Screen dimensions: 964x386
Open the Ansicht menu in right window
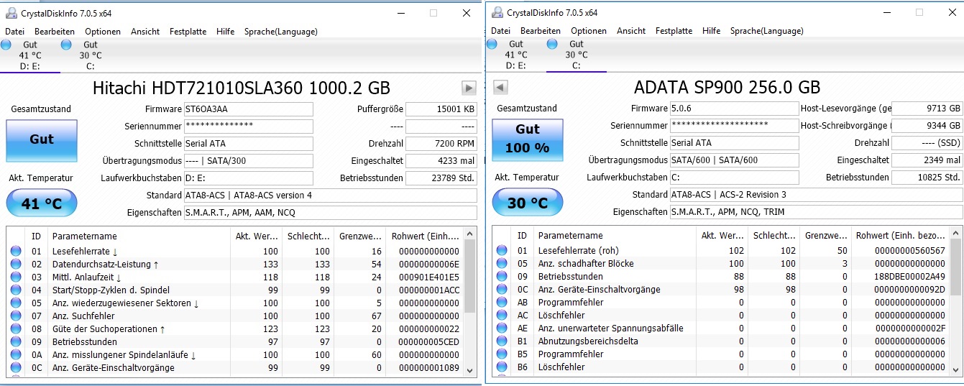631,31
